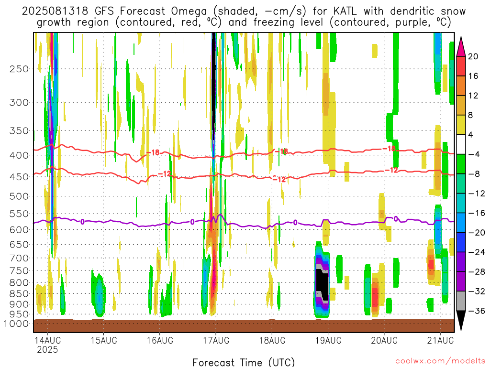The height and width of the screenshot is (367, 490).
Task: Click the 550 pressure level label
Action: [19, 214]
